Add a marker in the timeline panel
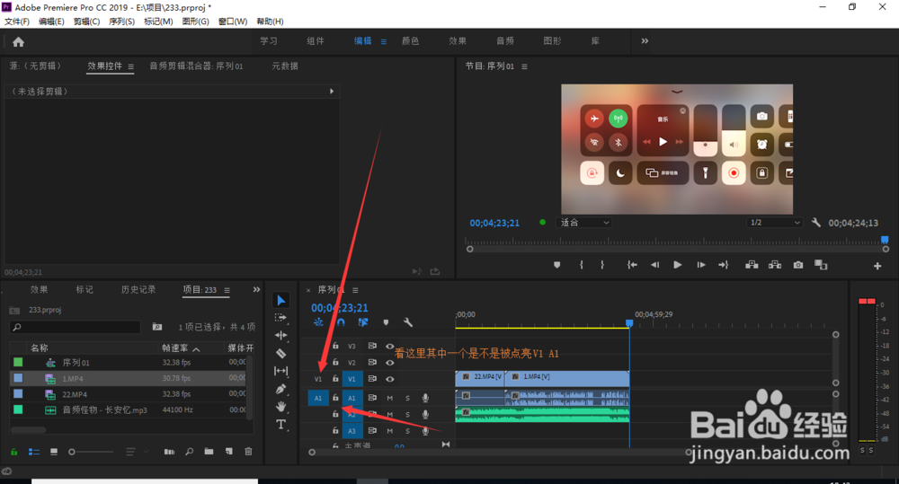 (386, 322)
